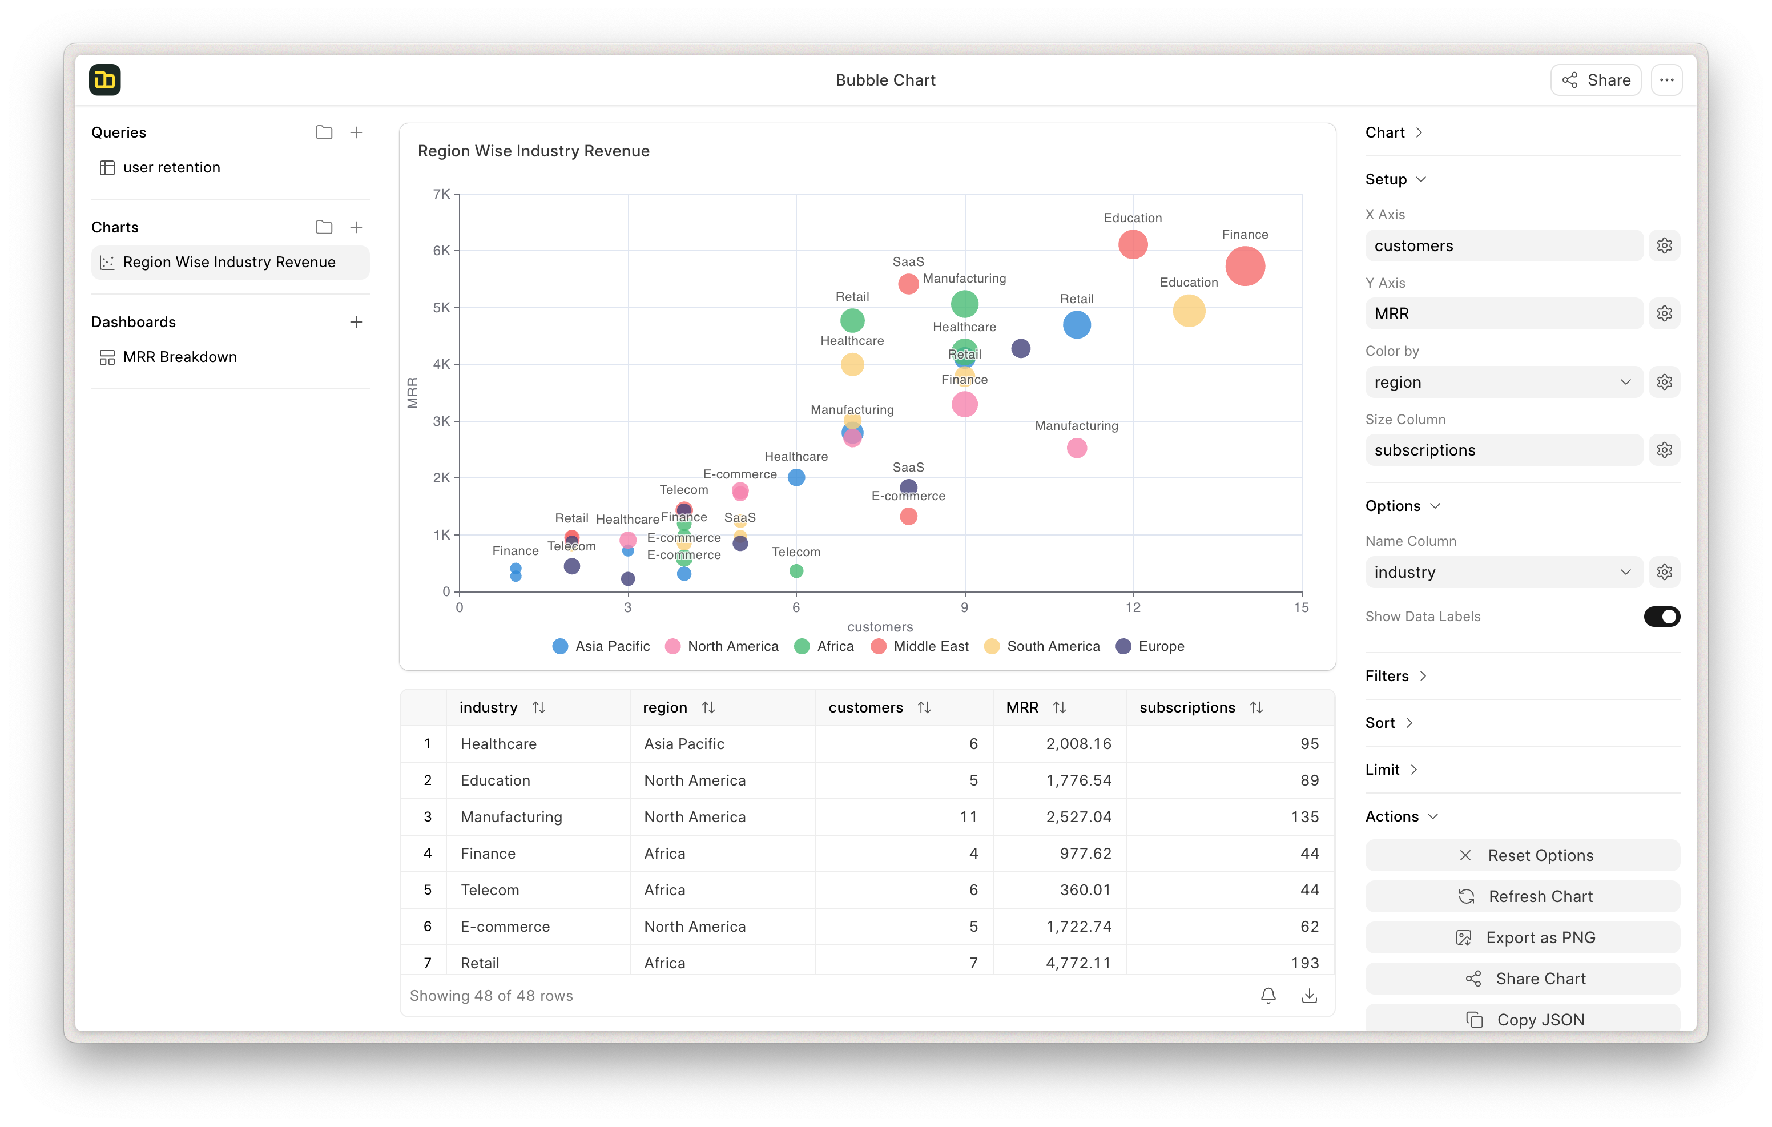
Task: Add a new query with the plus icon
Action: [356, 132]
